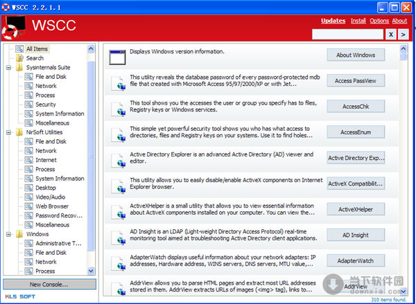Collapse the Windows tree node

coord(8,234)
